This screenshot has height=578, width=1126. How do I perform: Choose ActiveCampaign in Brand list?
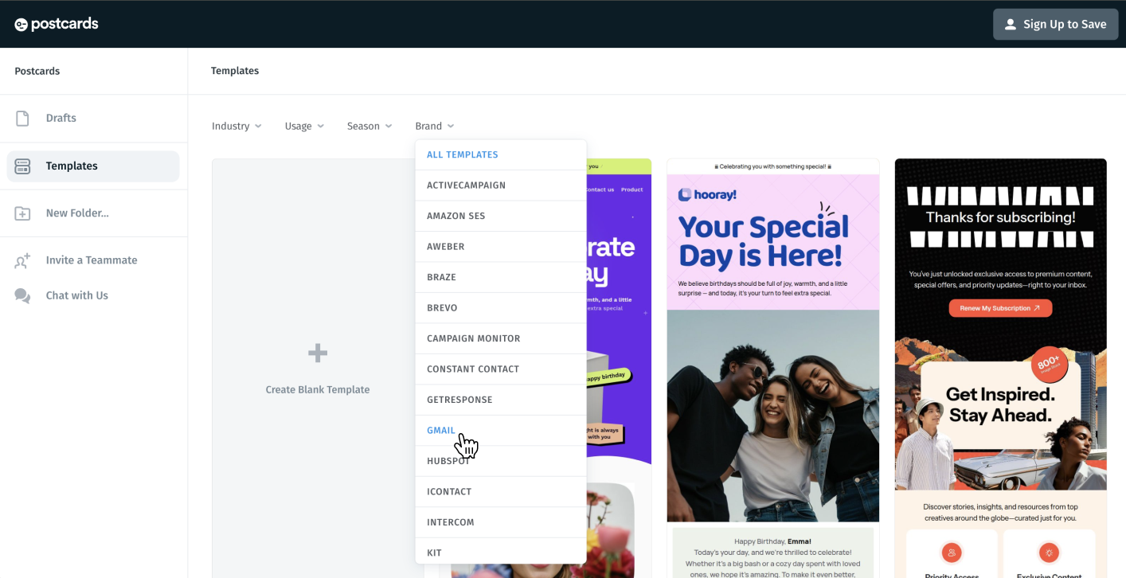point(501,186)
